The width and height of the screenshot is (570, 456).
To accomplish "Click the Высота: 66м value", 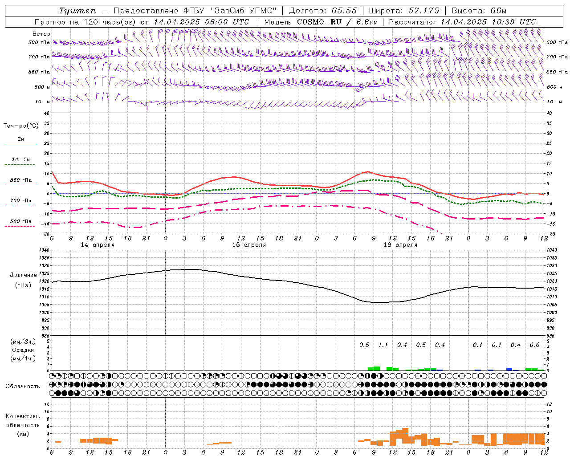I will tap(479, 11).
